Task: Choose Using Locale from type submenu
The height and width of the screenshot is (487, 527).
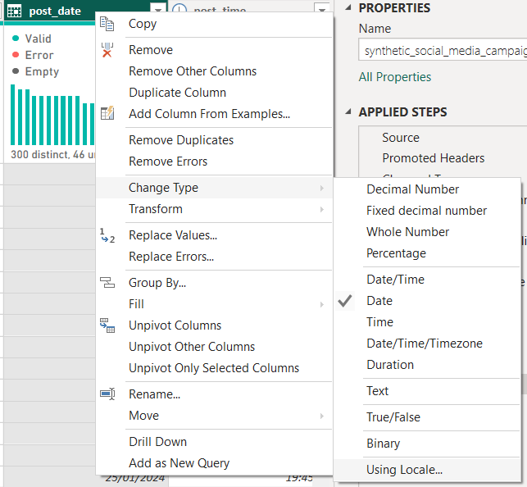Action: [404, 470]
